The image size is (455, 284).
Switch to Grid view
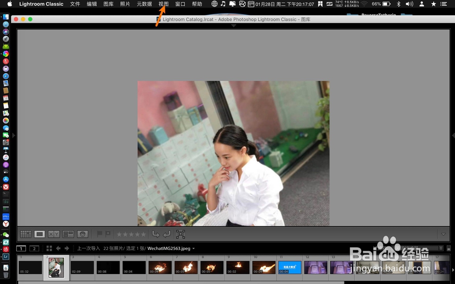tap(26, 234)
